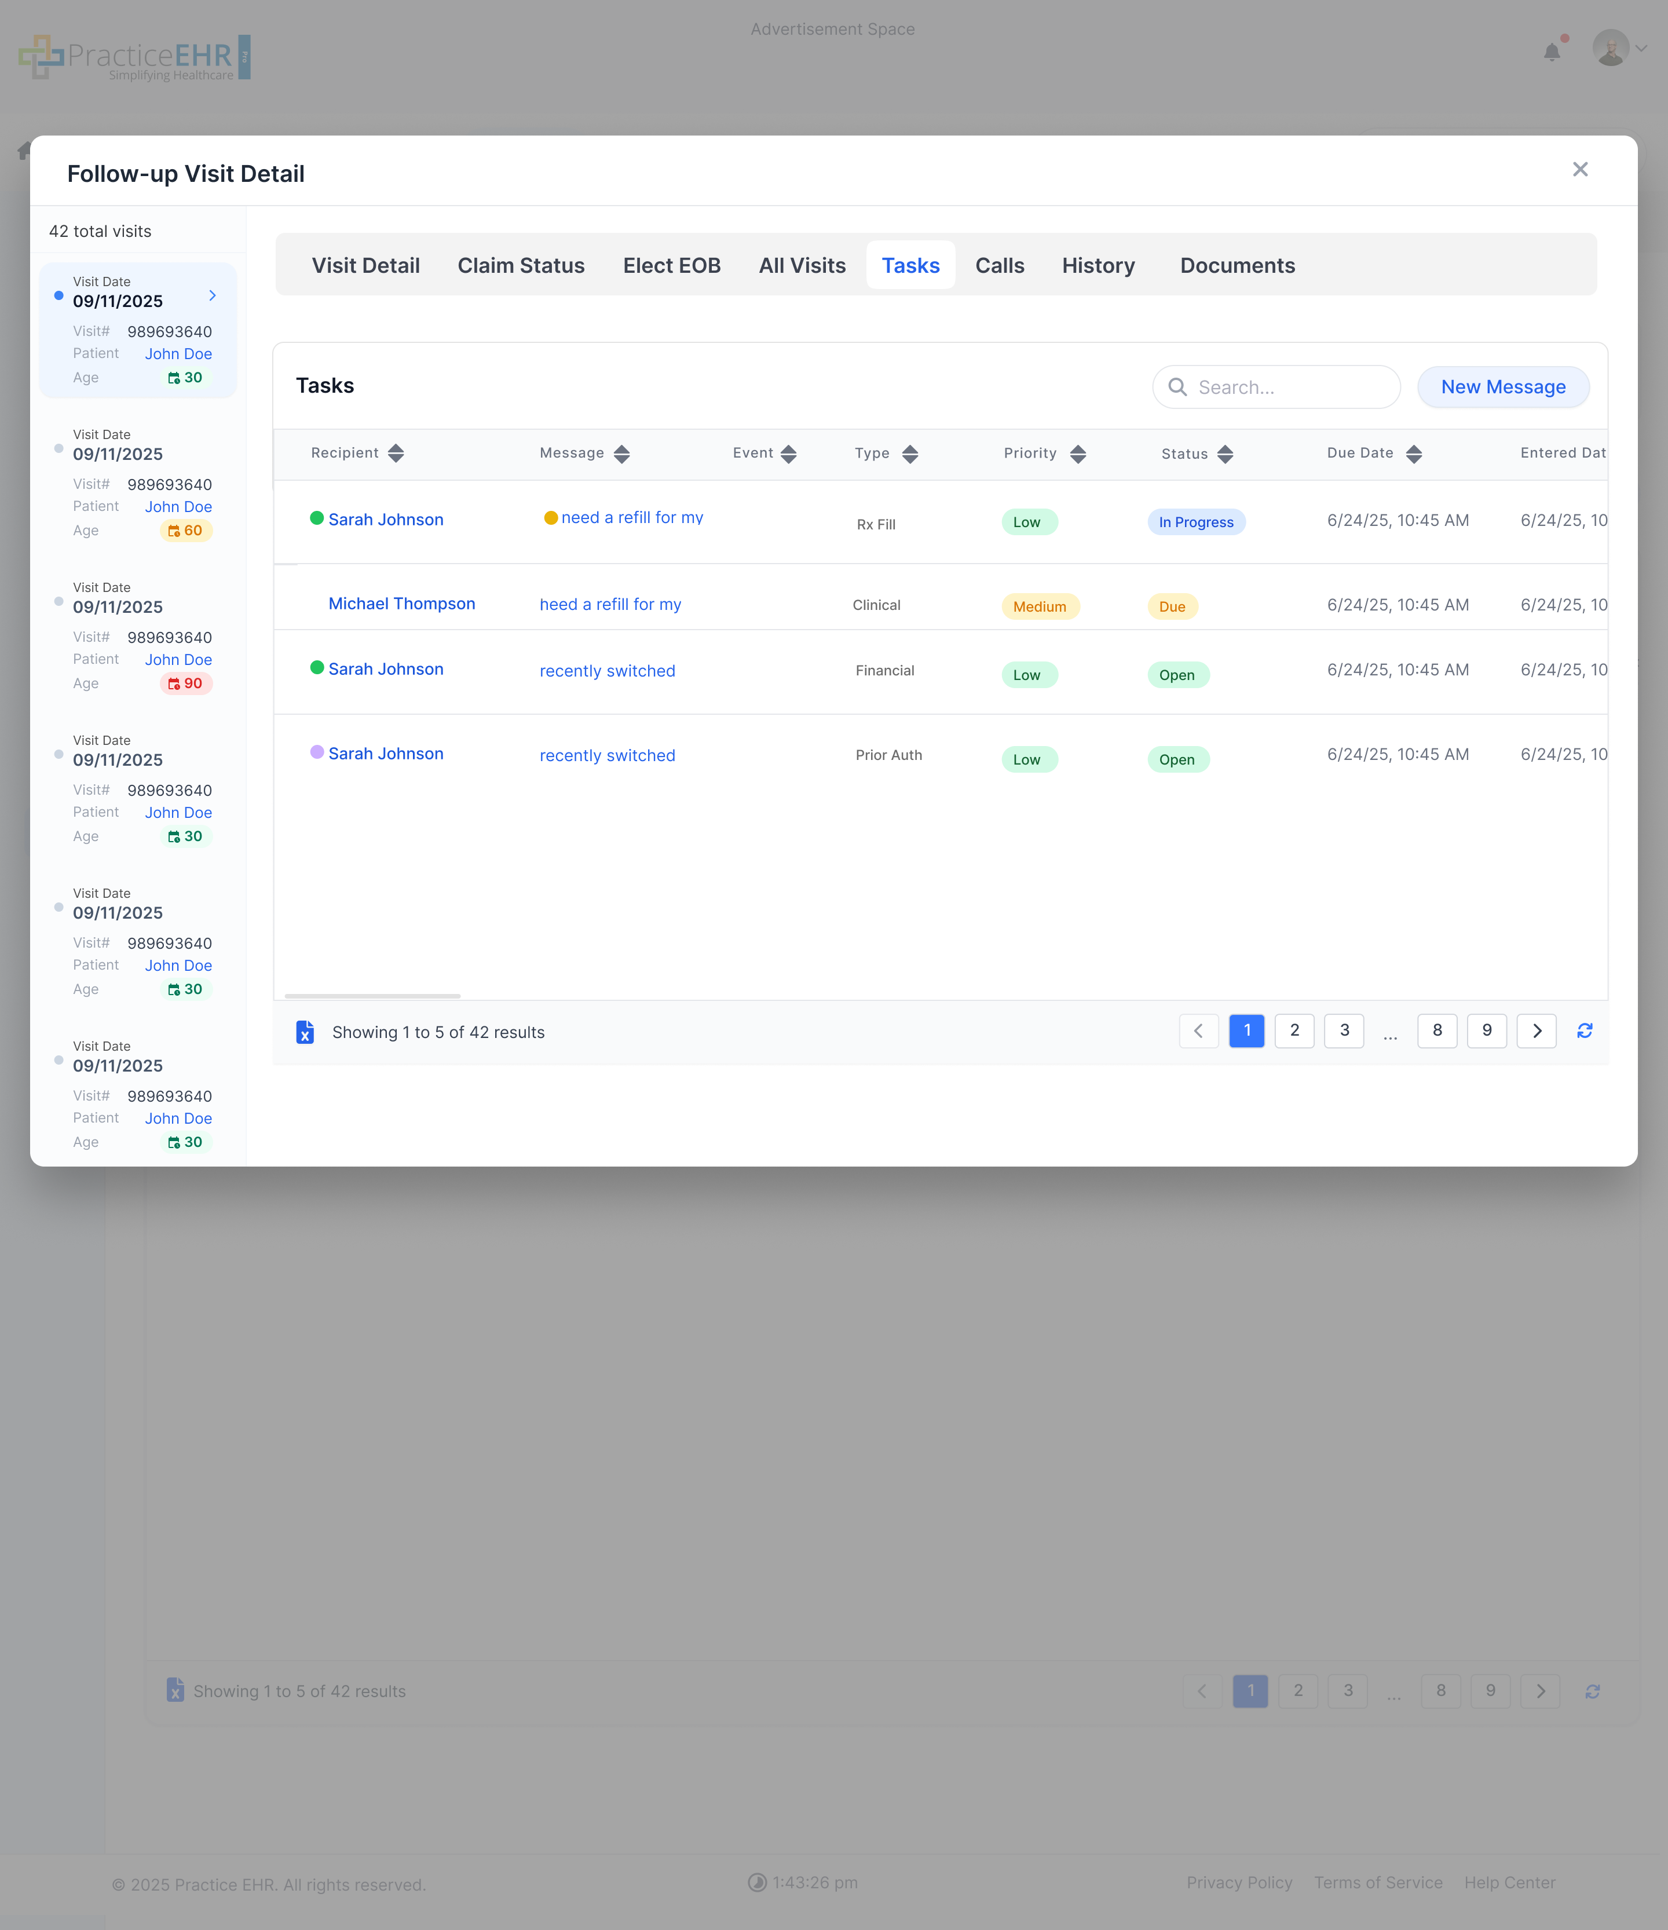
Task: Expand the first 09/11/2025 visit card
Action: point(213,295)
